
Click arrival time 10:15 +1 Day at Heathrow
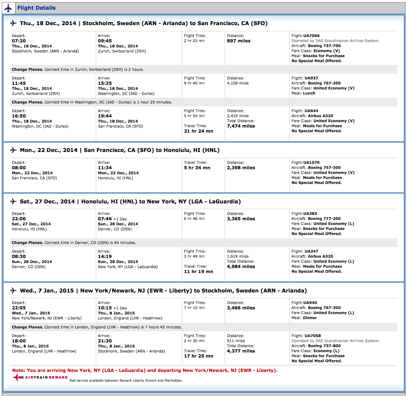click(112, 308)
